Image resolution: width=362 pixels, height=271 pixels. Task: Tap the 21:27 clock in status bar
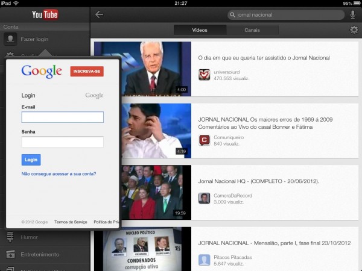coord(181,3)
